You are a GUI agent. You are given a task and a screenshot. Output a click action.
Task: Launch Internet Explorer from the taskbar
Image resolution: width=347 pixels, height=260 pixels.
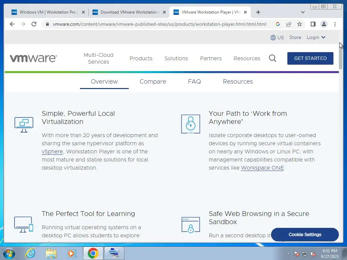[x=30, y=253]
